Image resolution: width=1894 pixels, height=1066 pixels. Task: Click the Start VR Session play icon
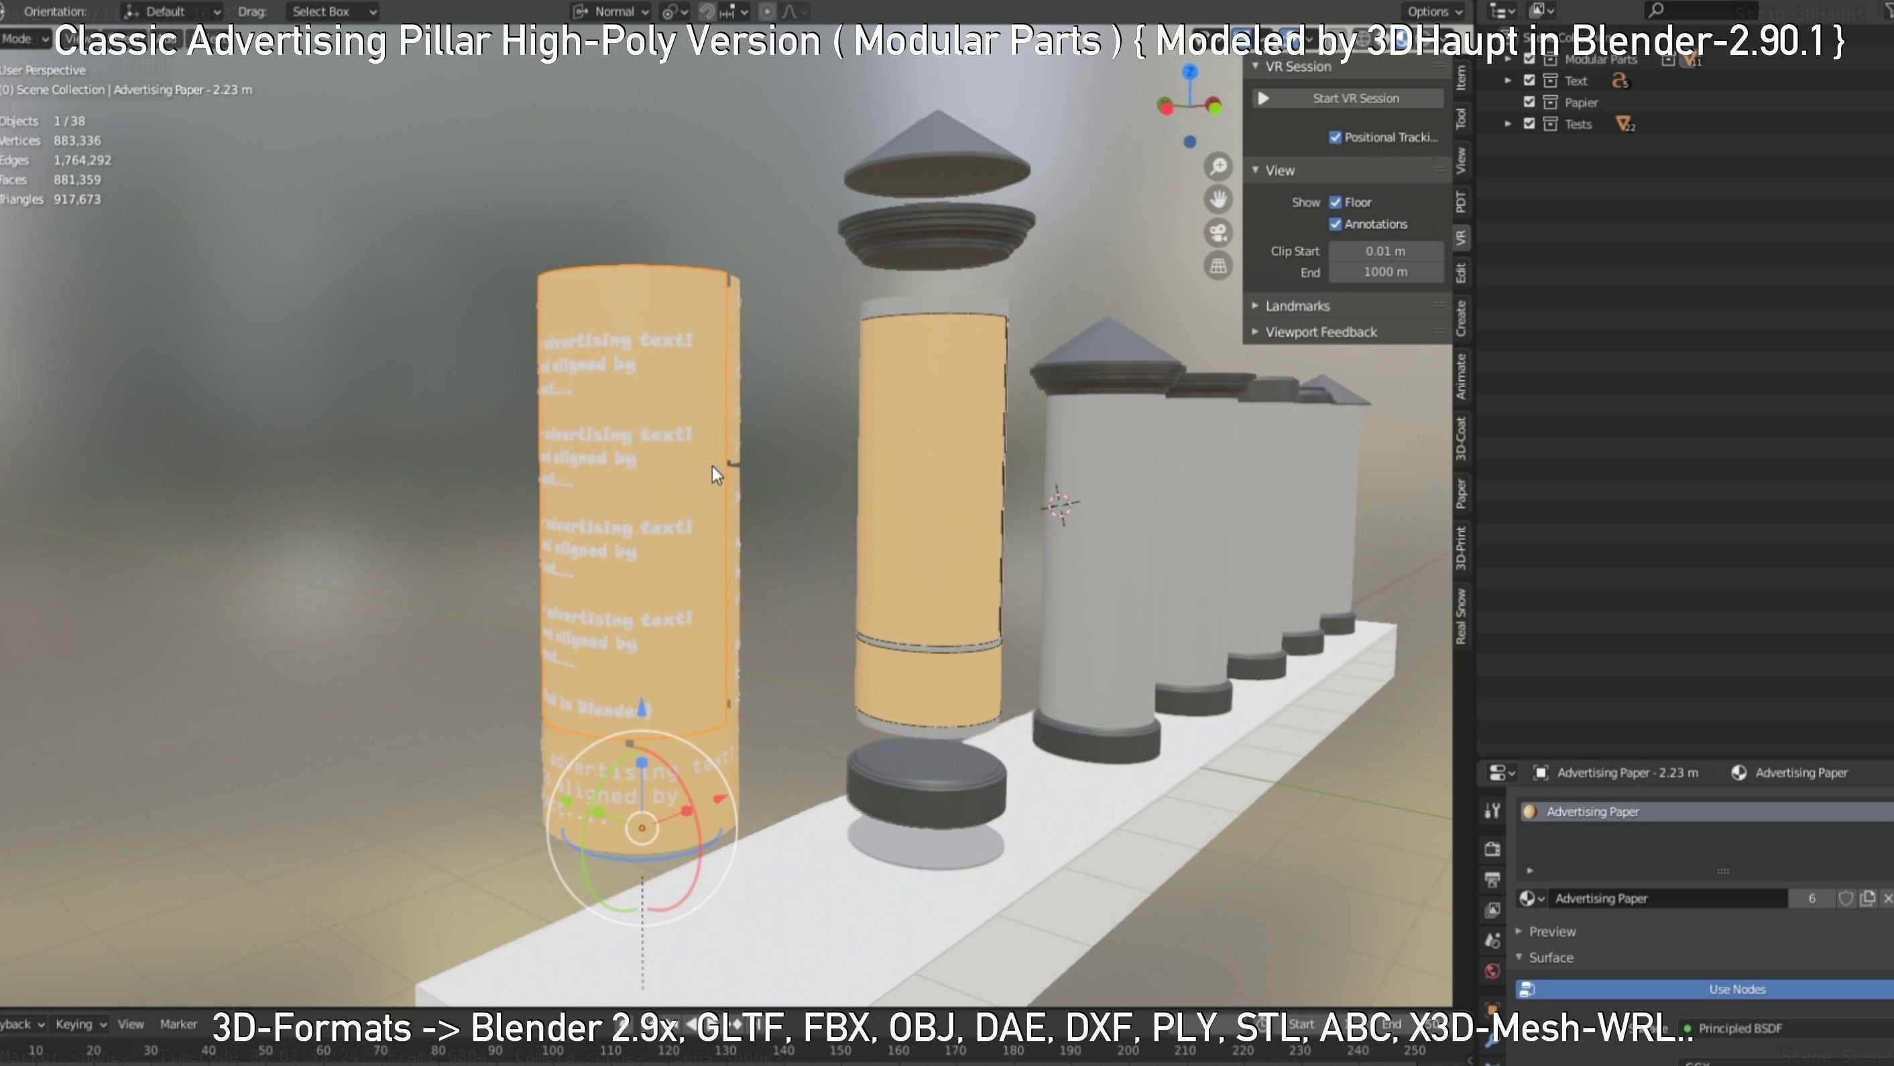click(1263, 99)
